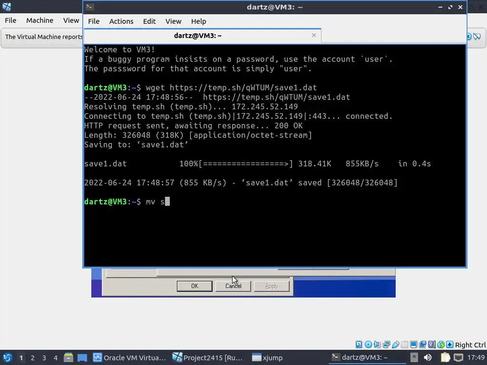Switch to virtual desktop 2
487x365 pixels.
pos(33,358)
